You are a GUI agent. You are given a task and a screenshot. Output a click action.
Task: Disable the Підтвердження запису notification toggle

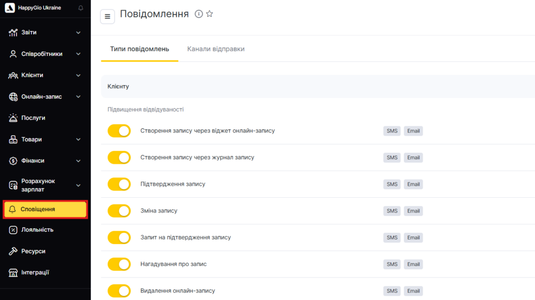click(119, 184)
